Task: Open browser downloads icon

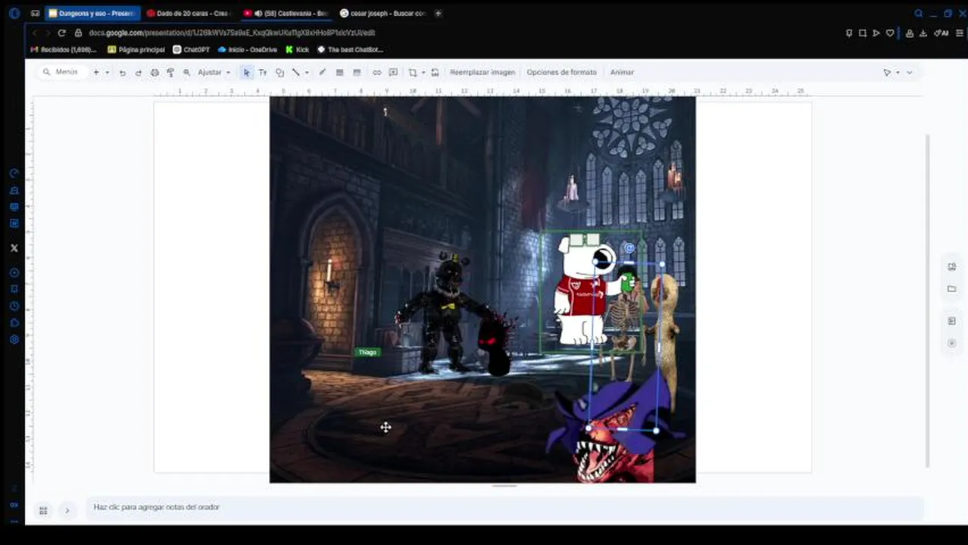Action: click(923, 33)
